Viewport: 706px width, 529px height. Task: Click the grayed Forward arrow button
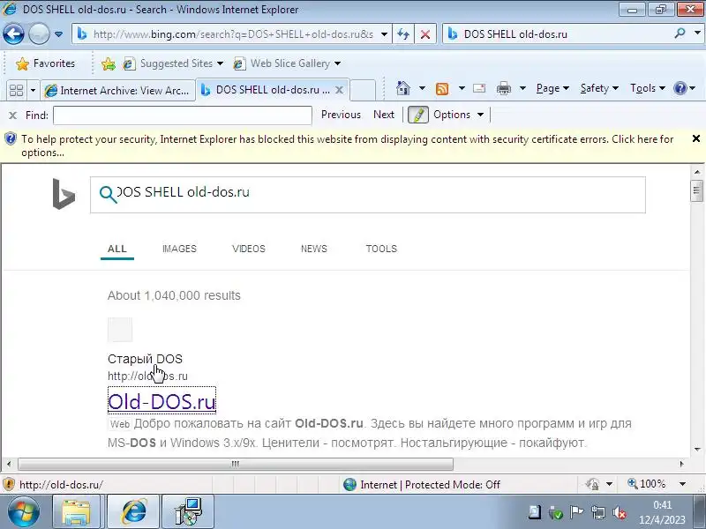[39, 34]
